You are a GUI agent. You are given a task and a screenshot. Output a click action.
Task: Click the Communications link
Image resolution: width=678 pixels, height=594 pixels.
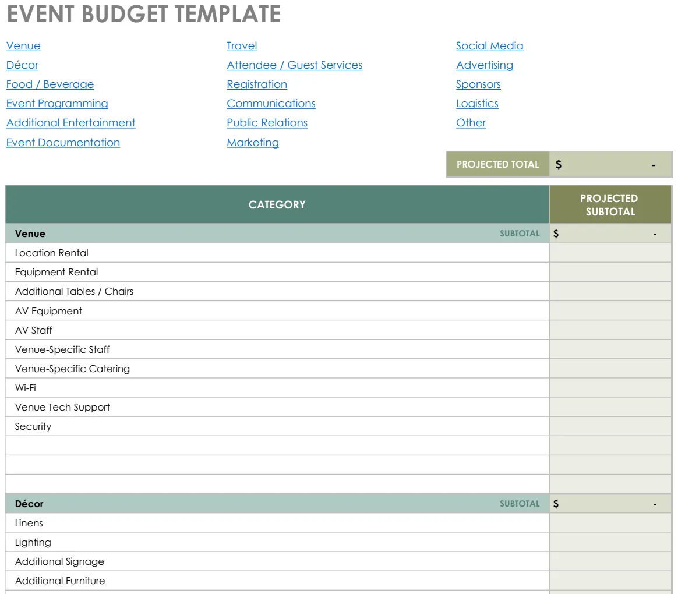[271, 103]
